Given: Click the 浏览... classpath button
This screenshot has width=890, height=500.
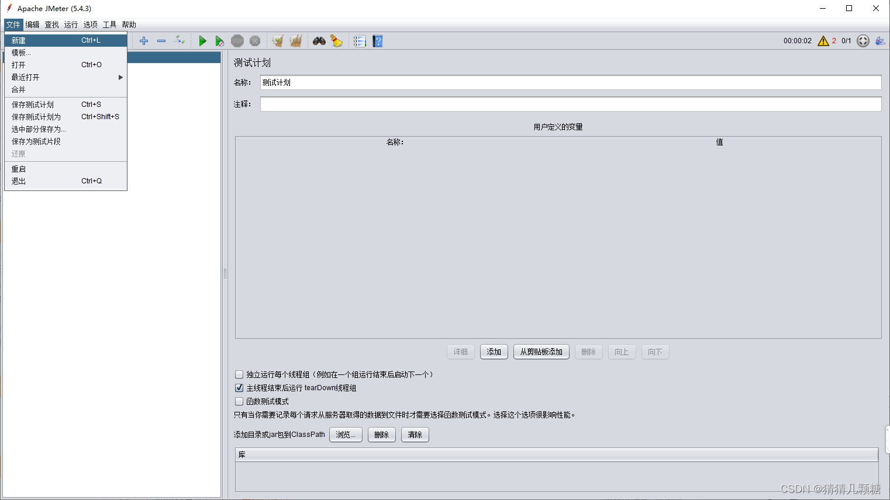Looking at the screenshot, I should [x=346, y=435].
